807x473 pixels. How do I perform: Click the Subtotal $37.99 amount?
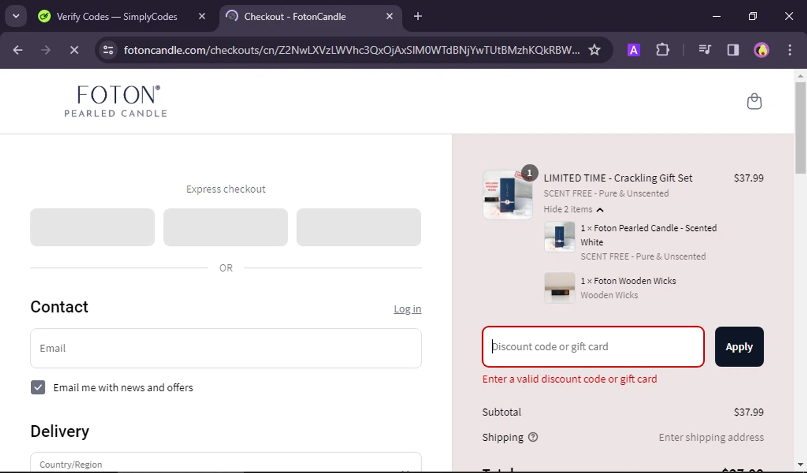click(x=749, y=412)
